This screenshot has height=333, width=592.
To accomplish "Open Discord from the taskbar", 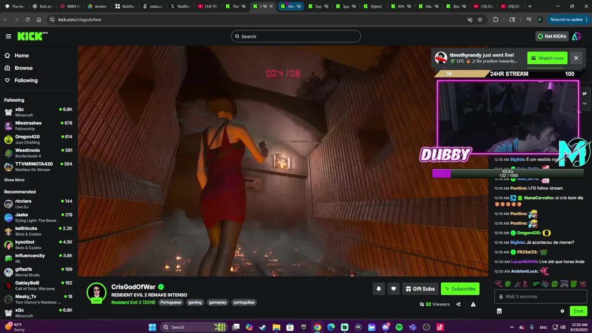I will [386, 327].
